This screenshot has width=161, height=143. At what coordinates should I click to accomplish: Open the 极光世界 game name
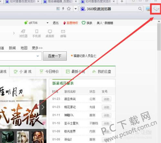[x=70, y=131]
